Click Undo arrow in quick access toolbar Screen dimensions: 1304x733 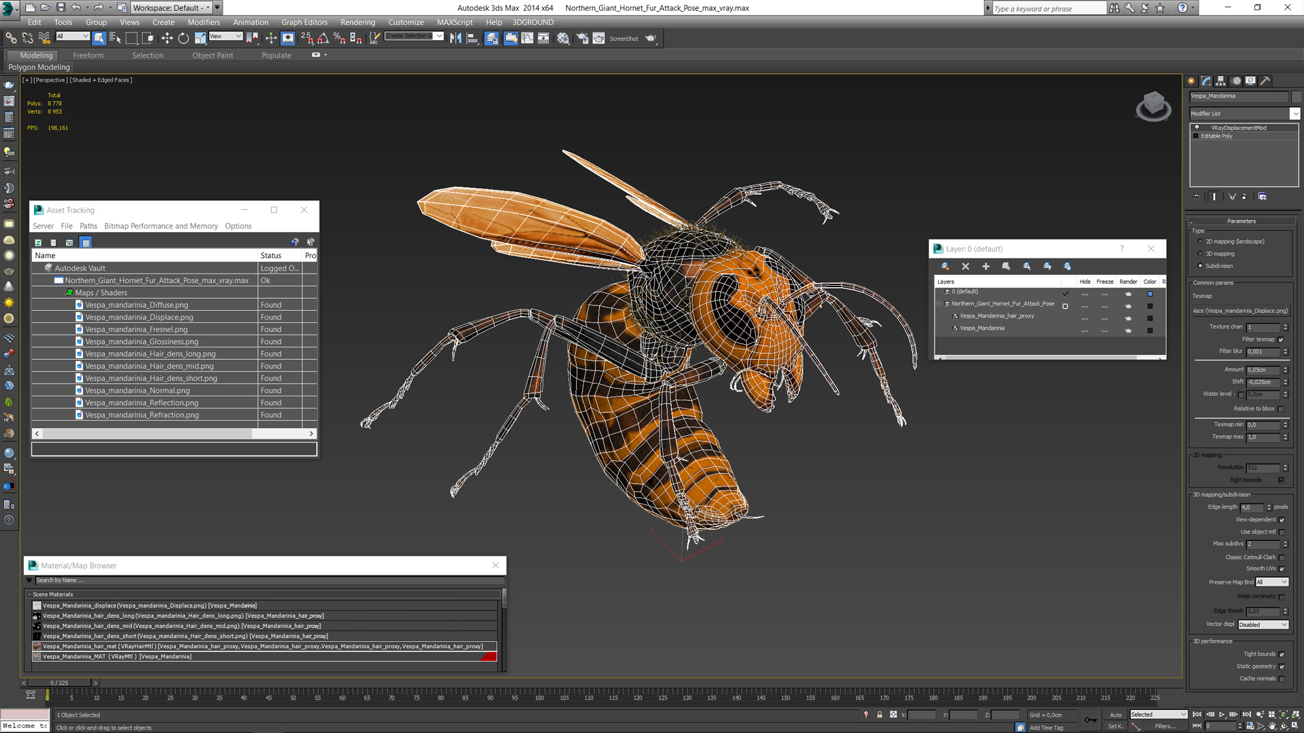click(76, 7)
